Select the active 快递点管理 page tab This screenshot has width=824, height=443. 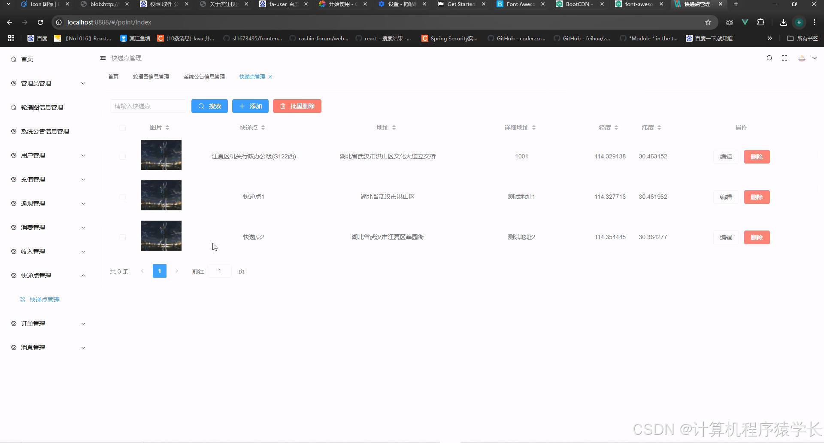coord(252,77)
